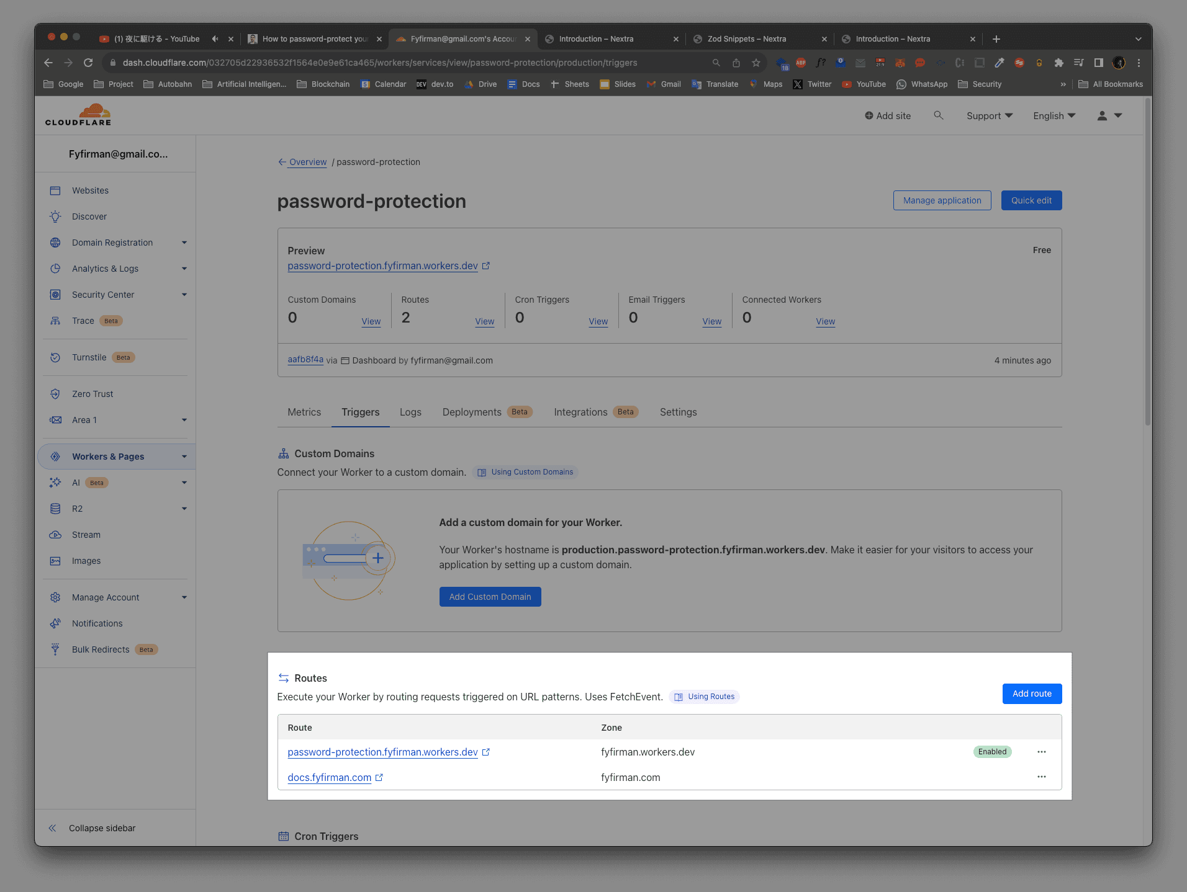The width and height of the screenshot is (1187, 892).
Task: Close the How to password-protect browser tab
Action: (379, 38)
